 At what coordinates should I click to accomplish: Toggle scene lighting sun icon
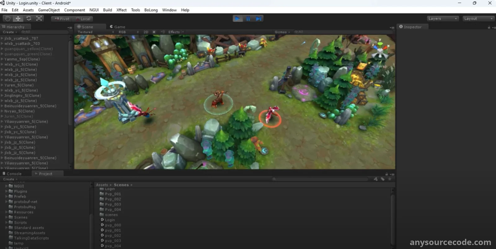[x=154, y=32]
